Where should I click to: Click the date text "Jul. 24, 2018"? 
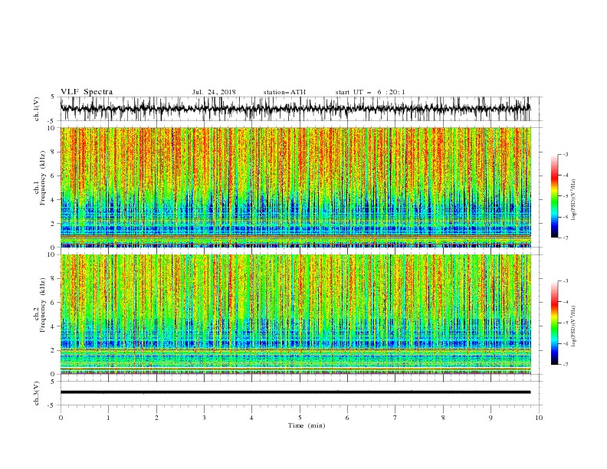(214, 92)
